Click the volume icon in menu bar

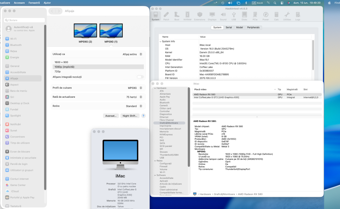(230, 3)
